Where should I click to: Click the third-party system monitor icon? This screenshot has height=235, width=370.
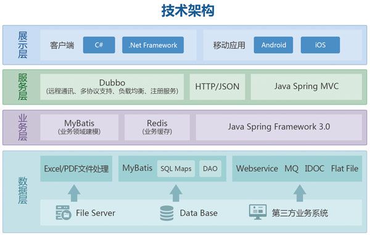click(258, 212)
